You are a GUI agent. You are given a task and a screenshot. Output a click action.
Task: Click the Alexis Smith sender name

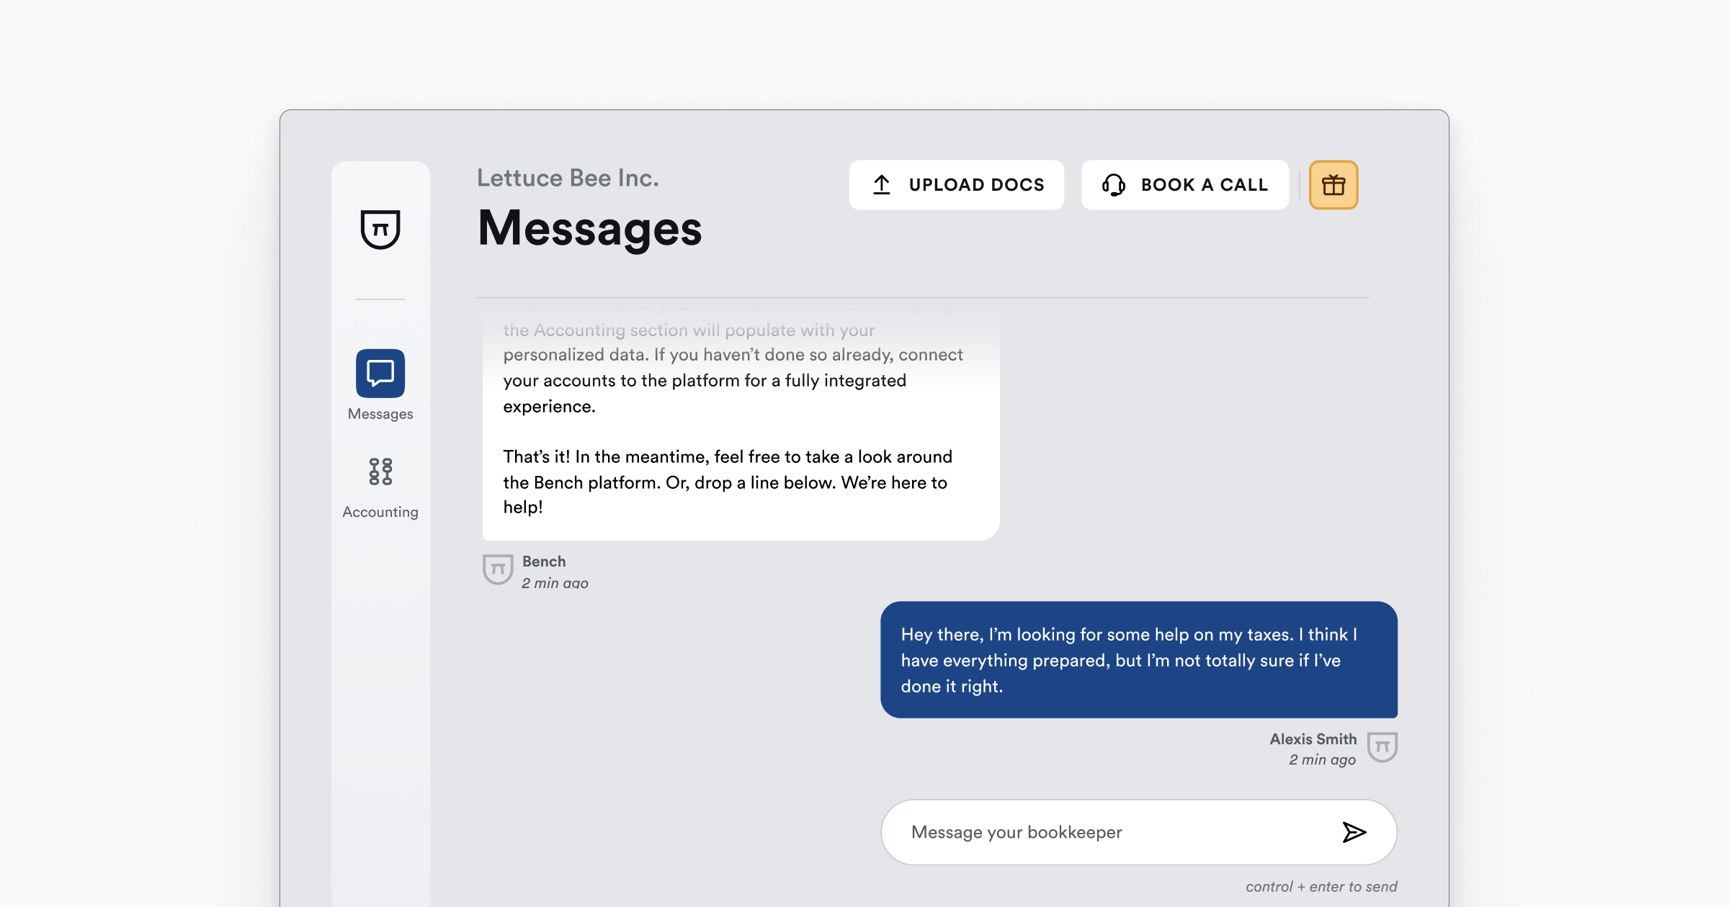click(x=1313, y=739)
